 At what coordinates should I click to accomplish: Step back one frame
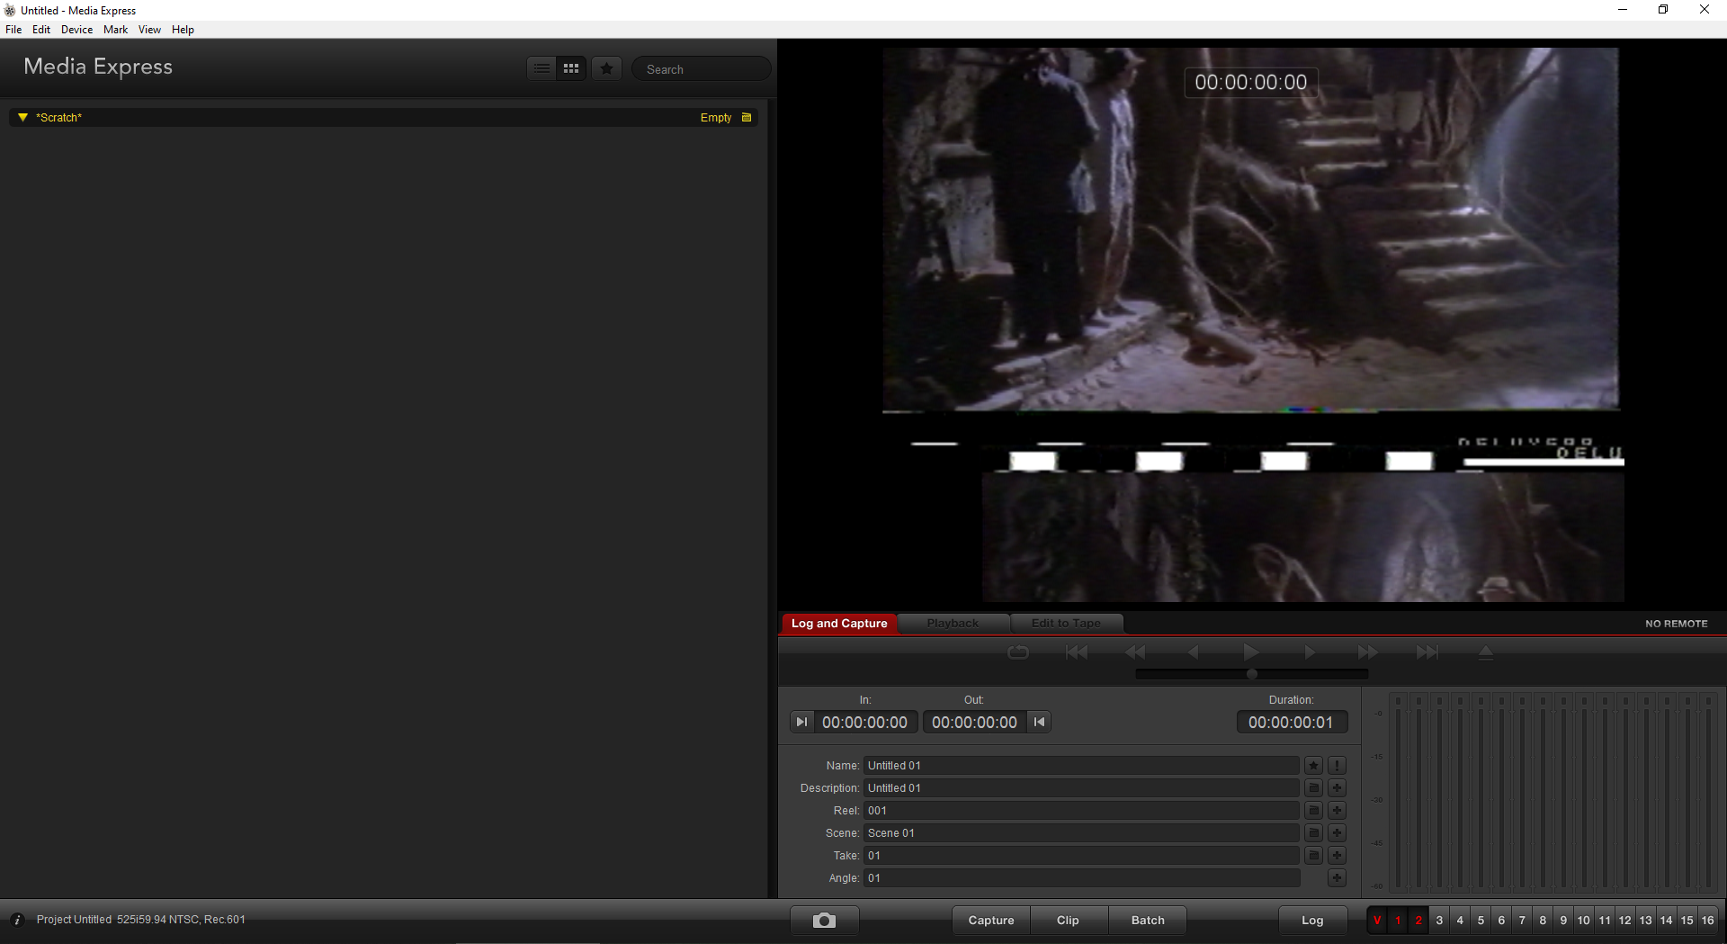pyautogui.click(x=1194, y=652)
